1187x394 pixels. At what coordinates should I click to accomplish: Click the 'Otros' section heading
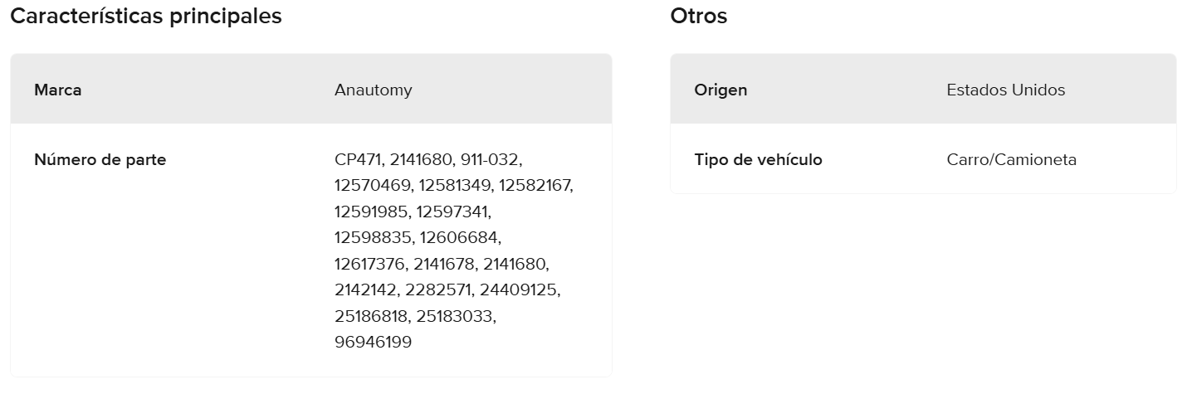pos(698,16)
